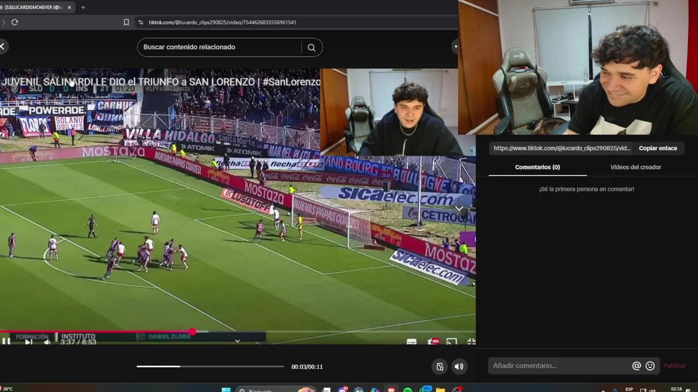Close the TikTok video viewer with the X
The height and width of the screenshot is (392, 698).
2,46
